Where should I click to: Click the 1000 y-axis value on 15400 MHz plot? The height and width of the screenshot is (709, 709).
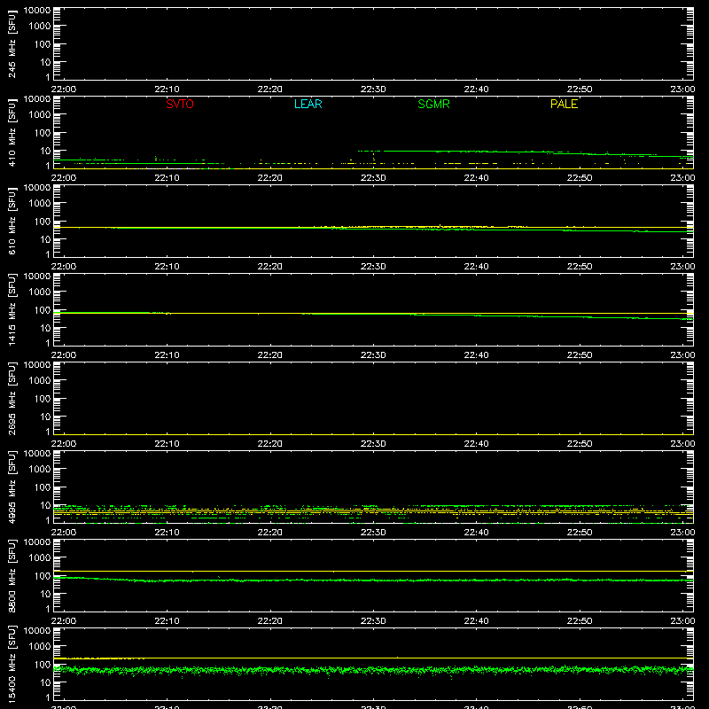[40, 646]
